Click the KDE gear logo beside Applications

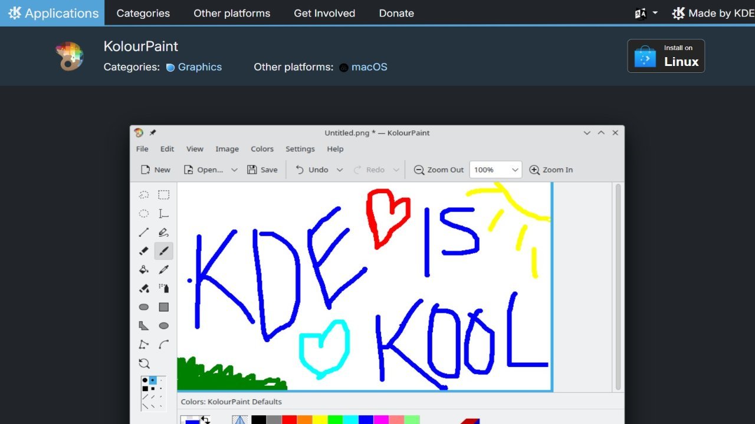[15, 13]
